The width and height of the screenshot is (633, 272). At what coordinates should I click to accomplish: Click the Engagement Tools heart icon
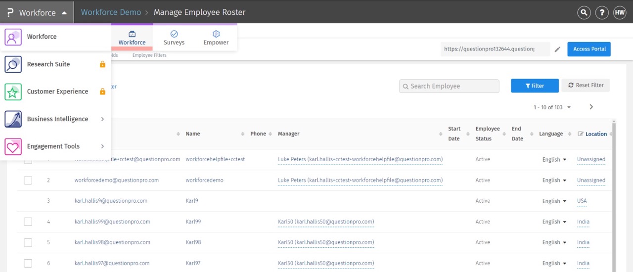(13, 146)
